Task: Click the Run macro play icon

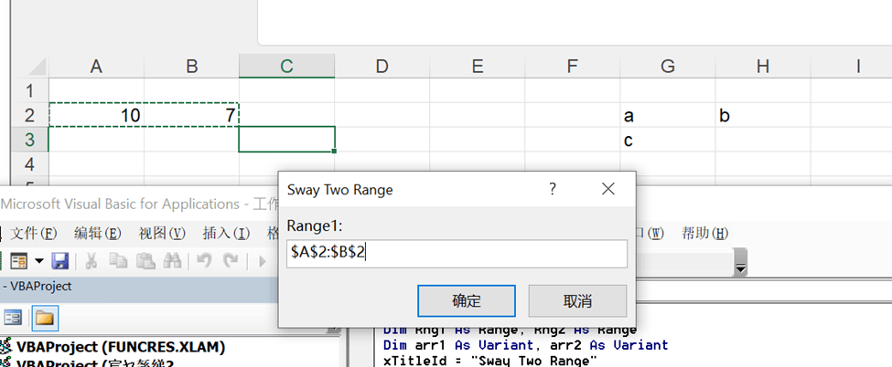Action: click(263, 261)
